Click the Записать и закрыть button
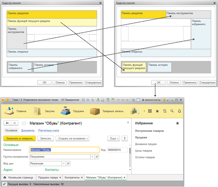The height and width of the screenshot is (187, 218). pos(19,138)
